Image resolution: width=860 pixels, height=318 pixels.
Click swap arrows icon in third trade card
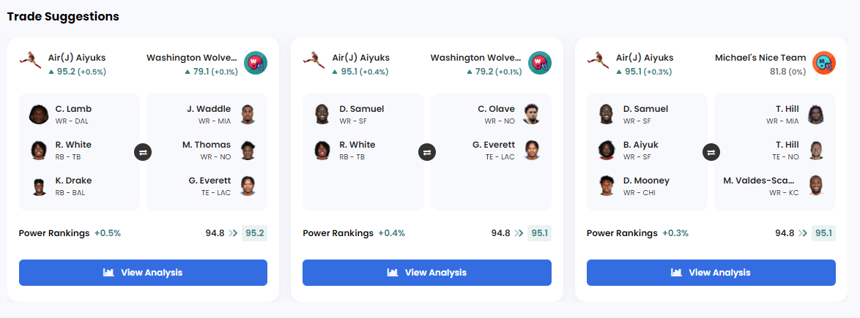tap(711, 152)
